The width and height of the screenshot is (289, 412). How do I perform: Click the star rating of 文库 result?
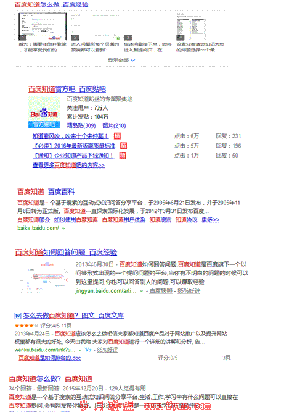point(26,326)
